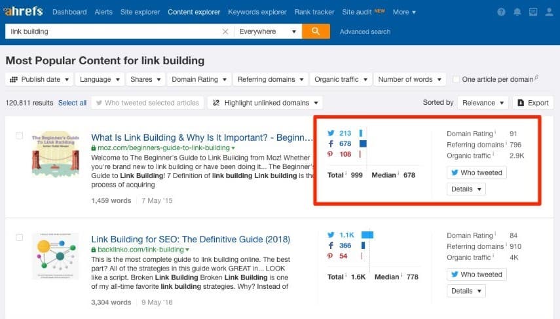Viewport: 560px width, 319px height.
Task: Click the Beginner's Guide thumbnail image
Action: coord(56,155)
